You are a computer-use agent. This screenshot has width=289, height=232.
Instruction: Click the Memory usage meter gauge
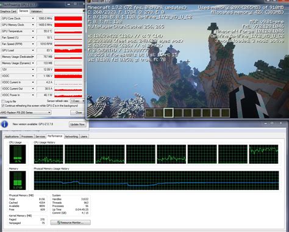(18, 180)
